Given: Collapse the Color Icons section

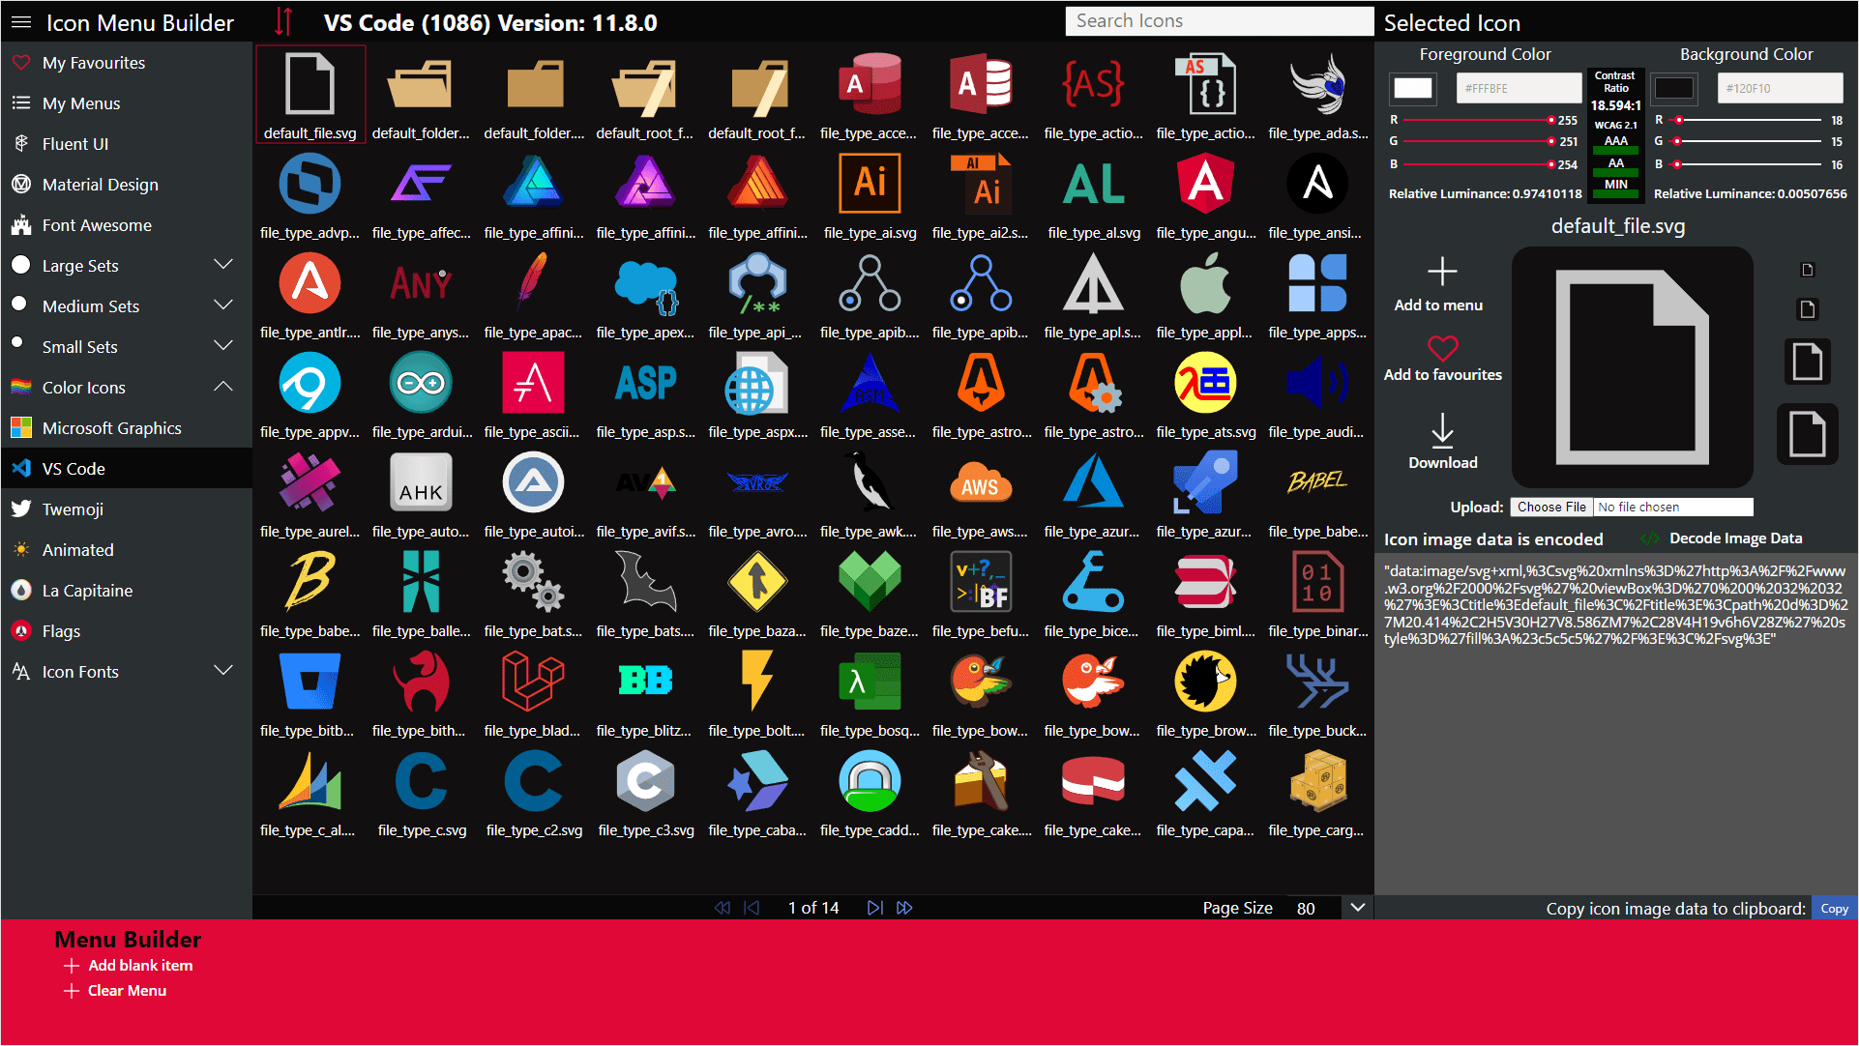Looking at the screenshot, I should (x=223, y=387).
